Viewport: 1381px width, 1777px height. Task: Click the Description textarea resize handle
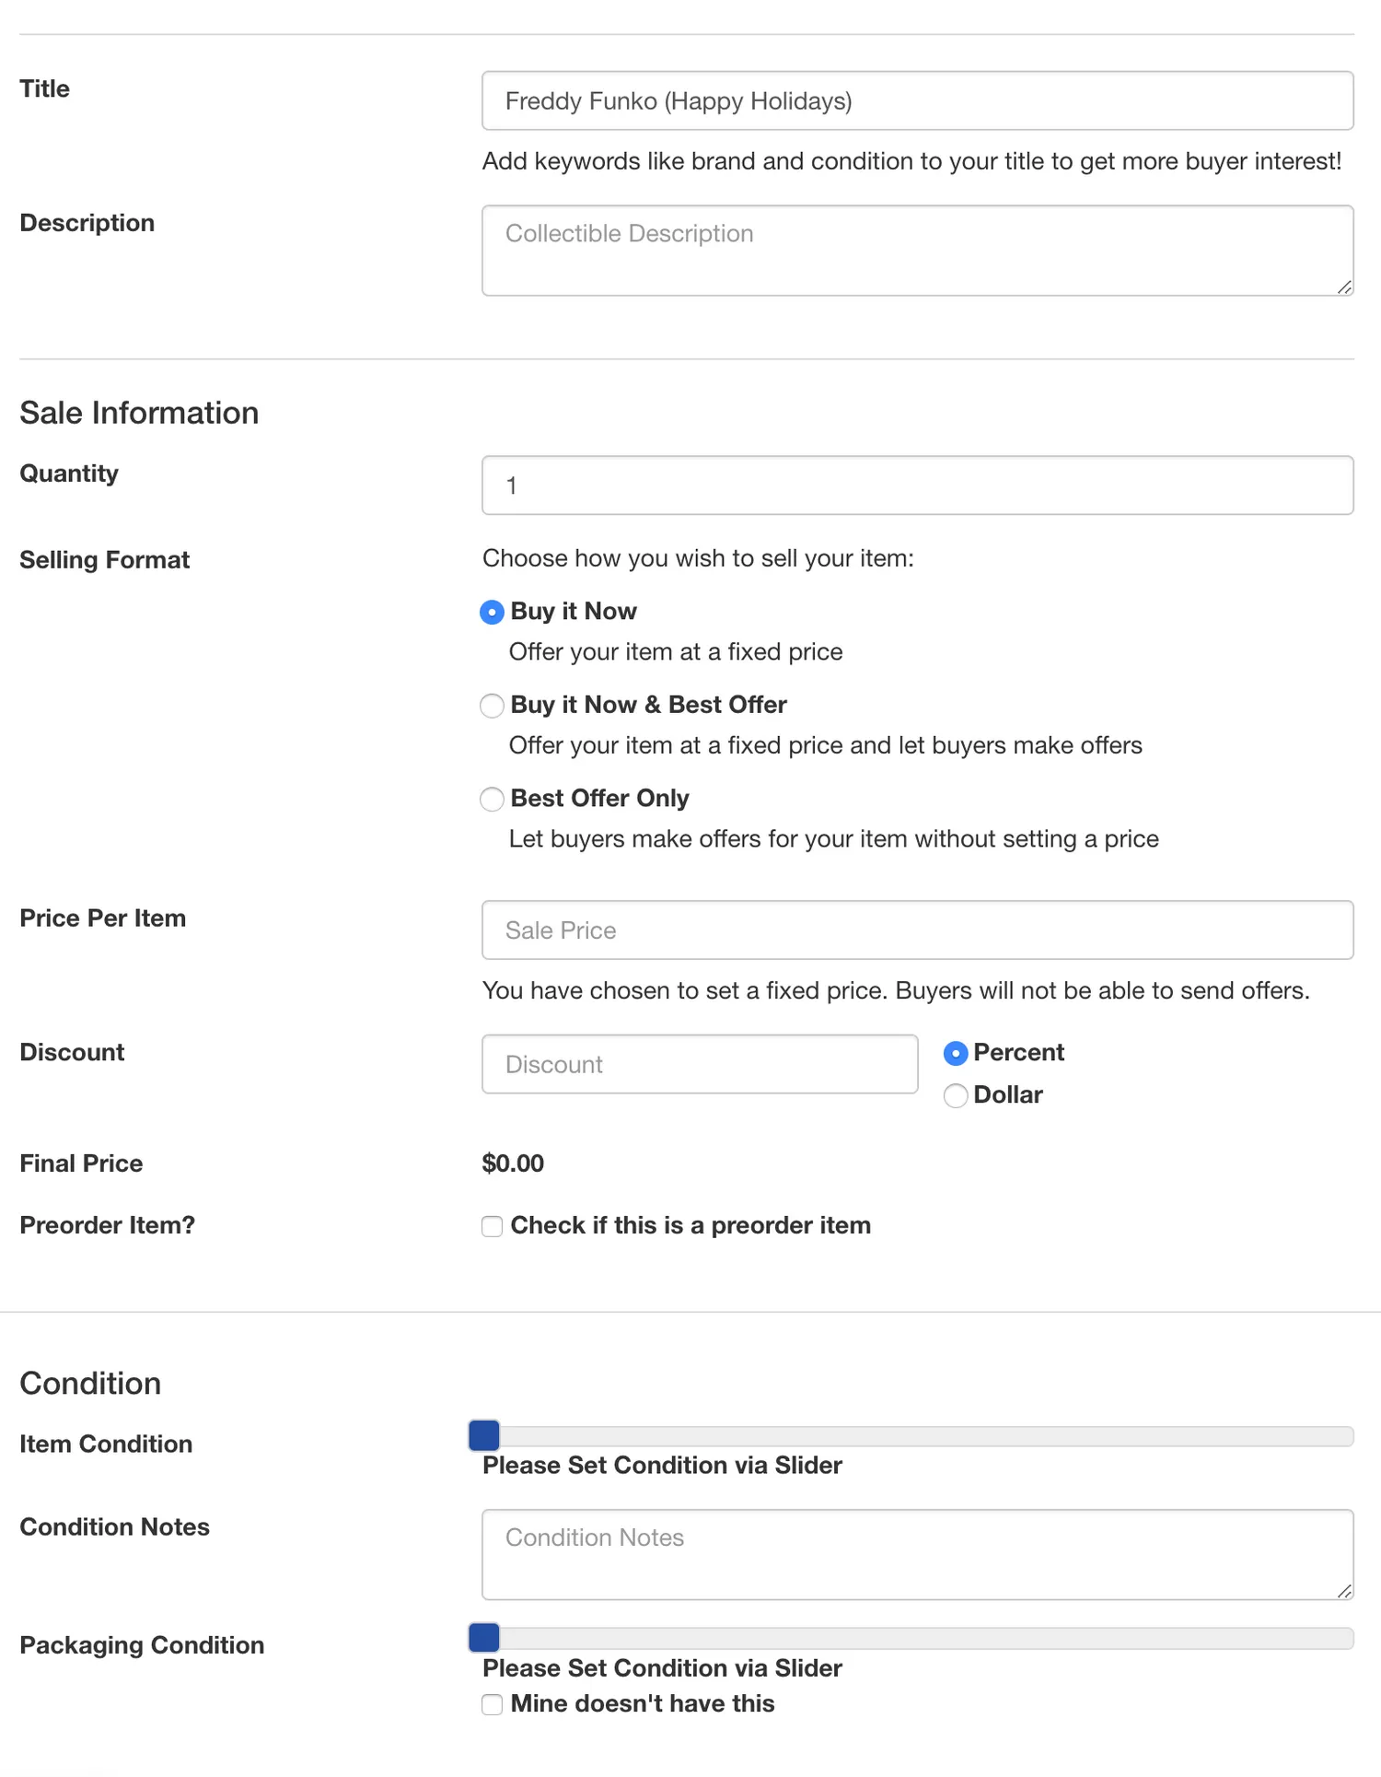(1344, 287)
